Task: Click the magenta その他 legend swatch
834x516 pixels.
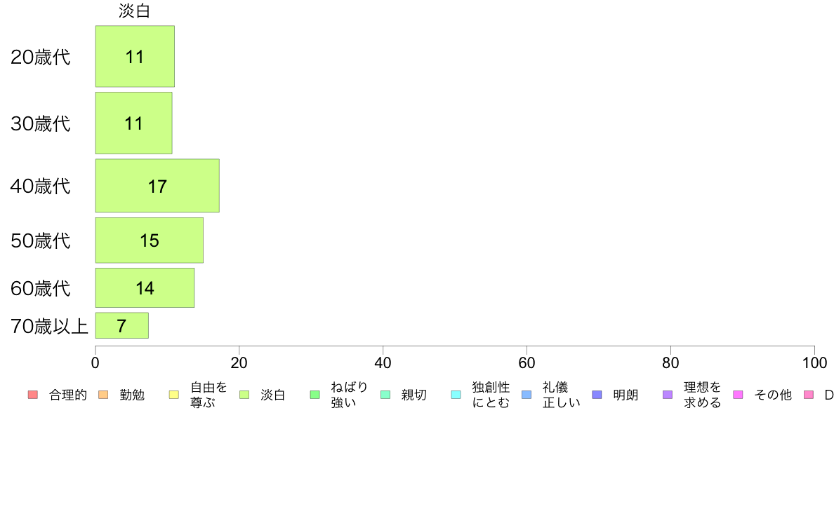Action: click(x=738, y=395)
